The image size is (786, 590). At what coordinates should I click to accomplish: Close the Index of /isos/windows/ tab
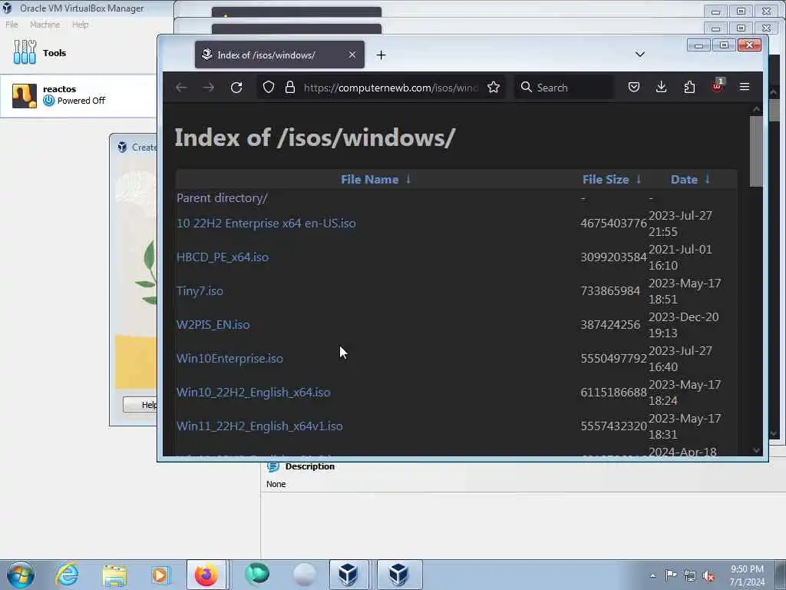point(352,55)
